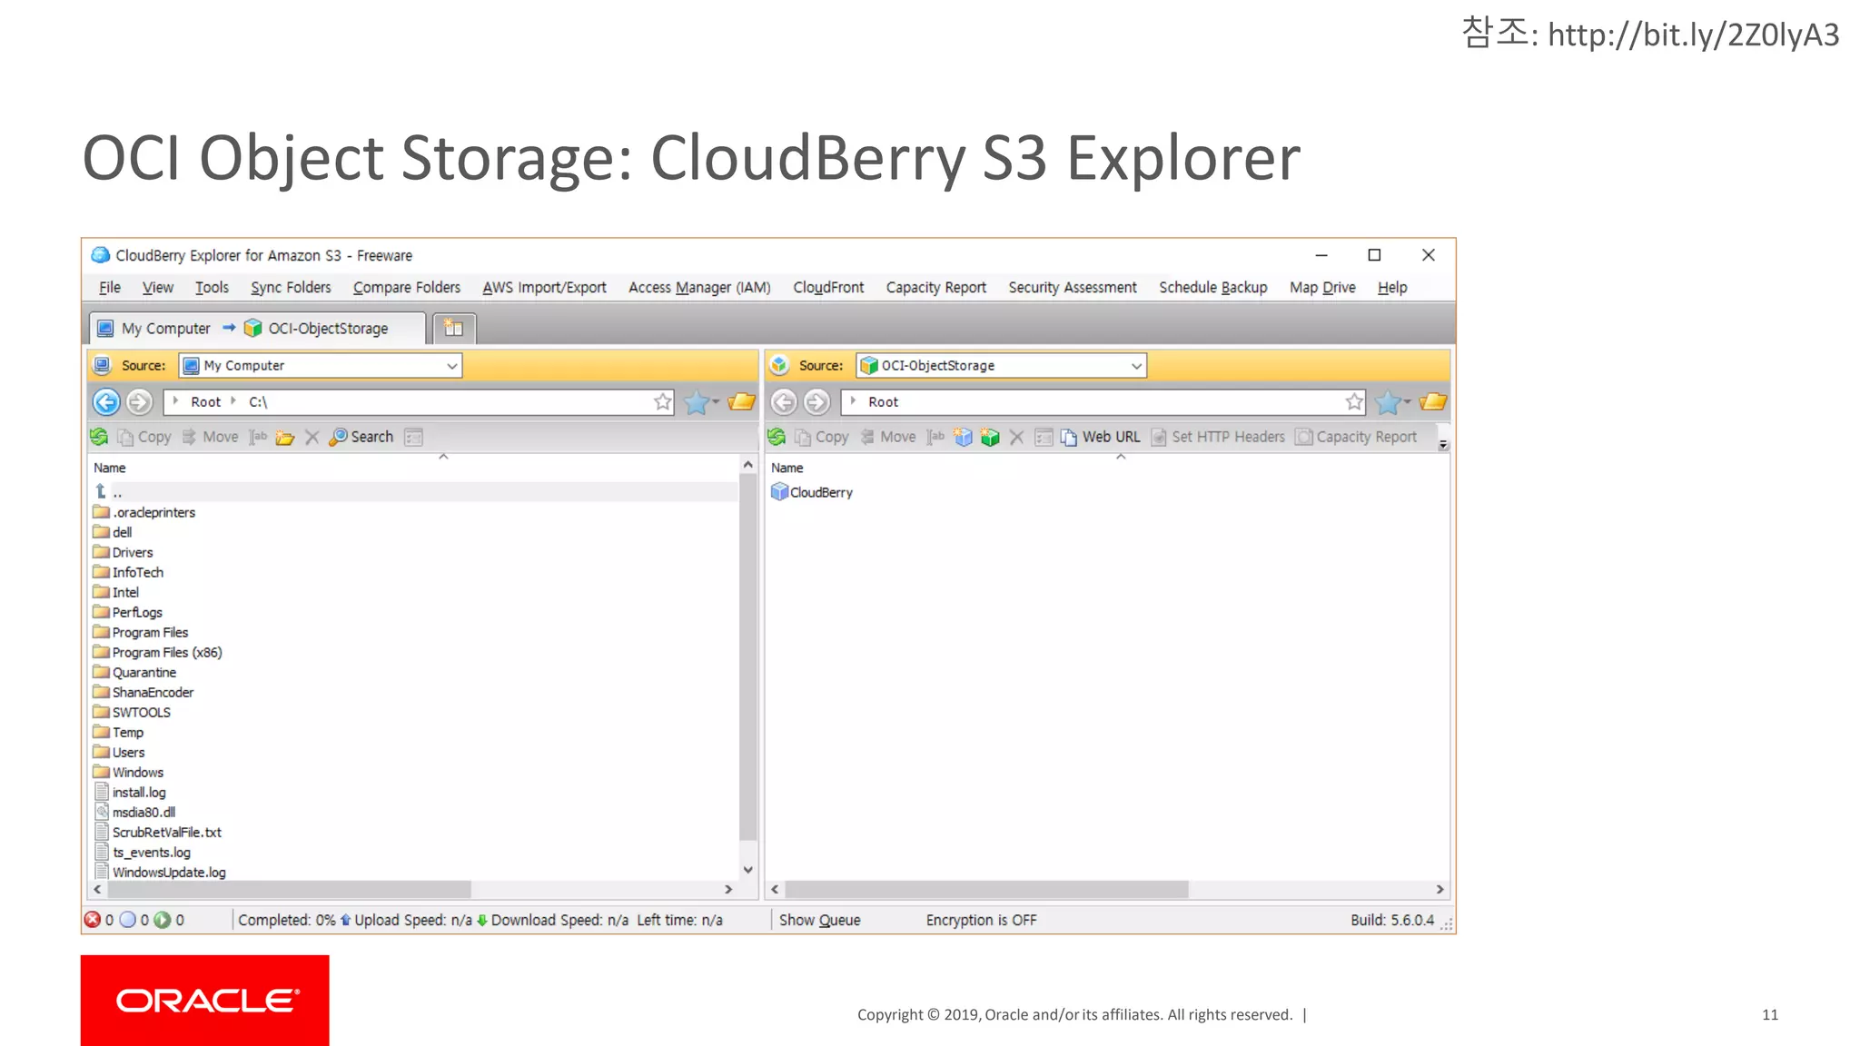The image size is (1860, 1046).
Task: Open the File menu
Action: [110, 288]
